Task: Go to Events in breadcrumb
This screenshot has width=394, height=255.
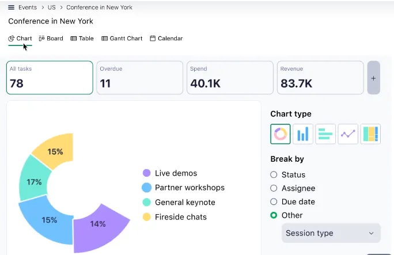Action: [x=28, y=7]
